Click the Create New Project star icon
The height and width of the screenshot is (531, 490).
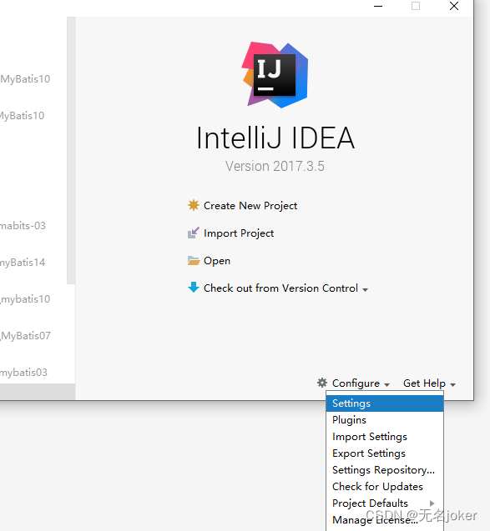194,205
